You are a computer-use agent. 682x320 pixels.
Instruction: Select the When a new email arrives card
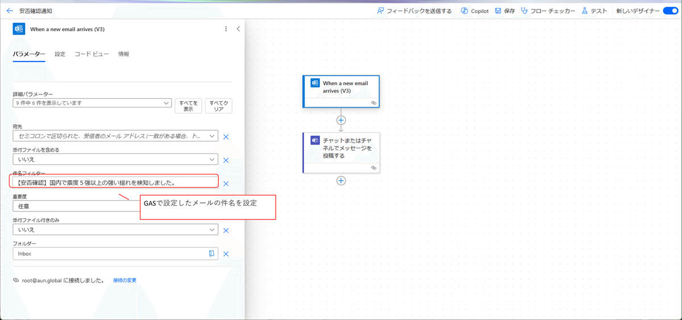click(341, 92)
